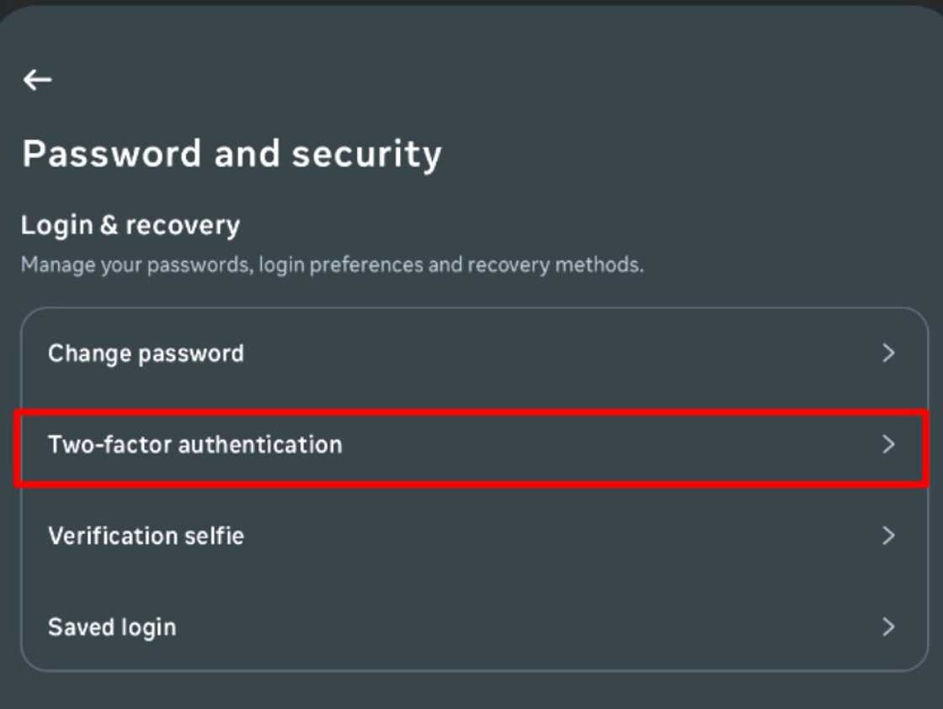Click empty middle area of Change password row
943x709 pixels.
[547, 353]
